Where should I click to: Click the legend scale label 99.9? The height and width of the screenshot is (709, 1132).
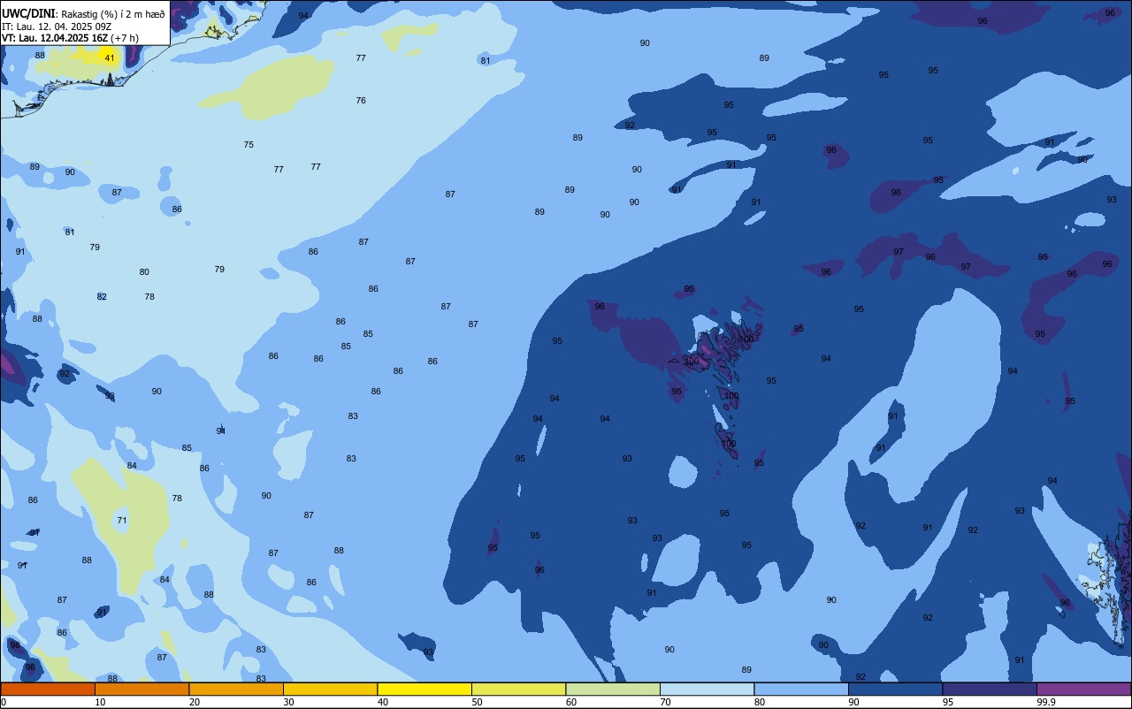pyautogui.click(x=1046, y=702)
